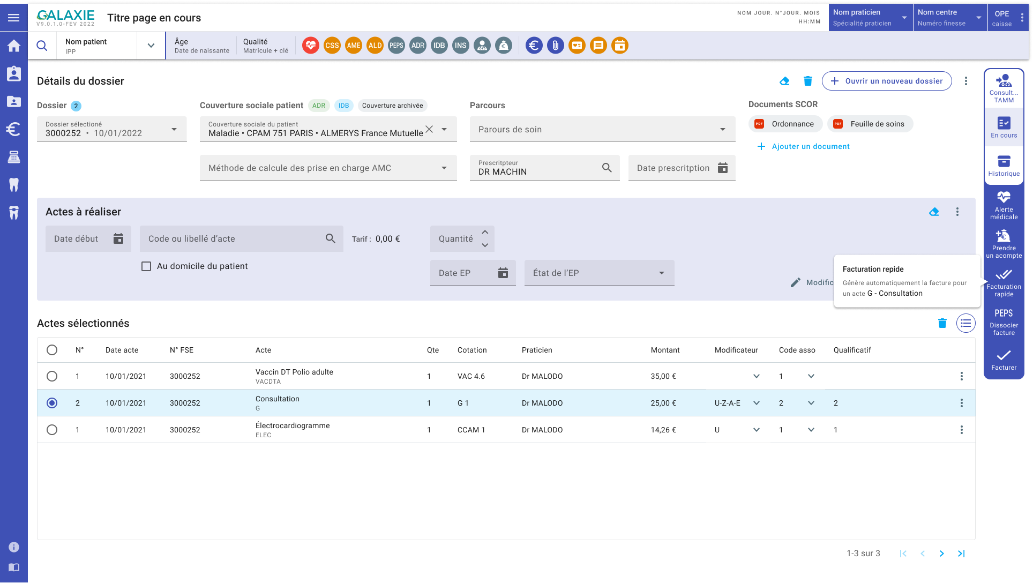
Task: Expand the État de l'EP dropdown
Action: point(599,273)
